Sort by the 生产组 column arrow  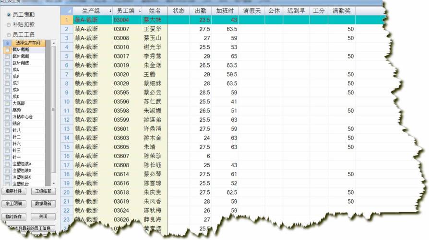110,11
